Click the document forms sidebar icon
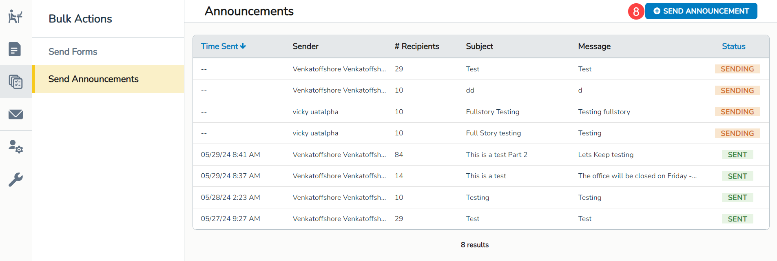The image size is (777, 261). click(x=15, y=49)
